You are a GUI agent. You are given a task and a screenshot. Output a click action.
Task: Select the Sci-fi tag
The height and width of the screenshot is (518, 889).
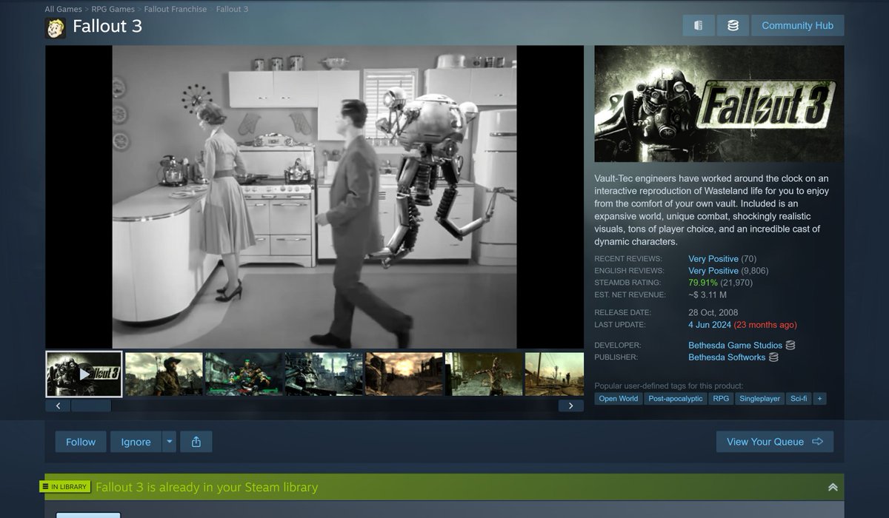point(799,399)
